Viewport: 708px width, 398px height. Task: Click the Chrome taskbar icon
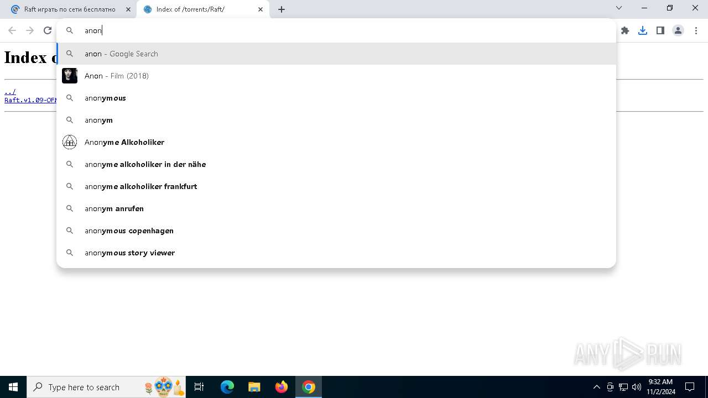pyautogui.click(x=309, y=387)
